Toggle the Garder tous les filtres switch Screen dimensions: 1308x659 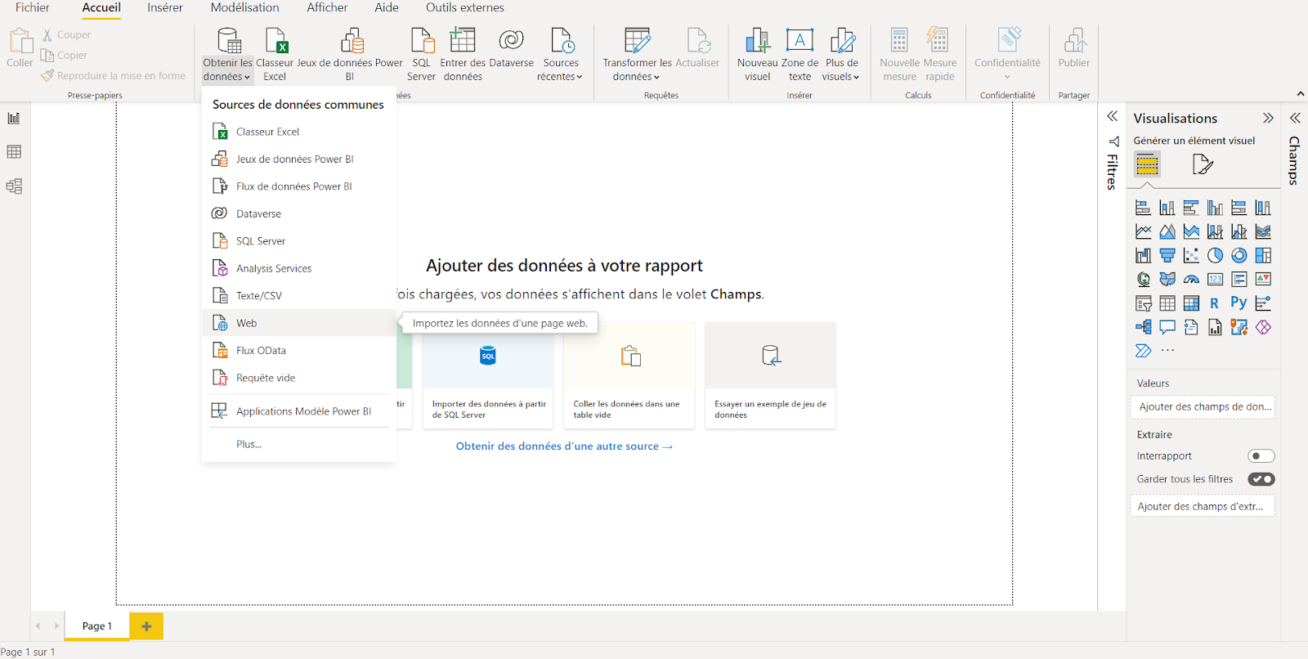tap(1261, 479)
